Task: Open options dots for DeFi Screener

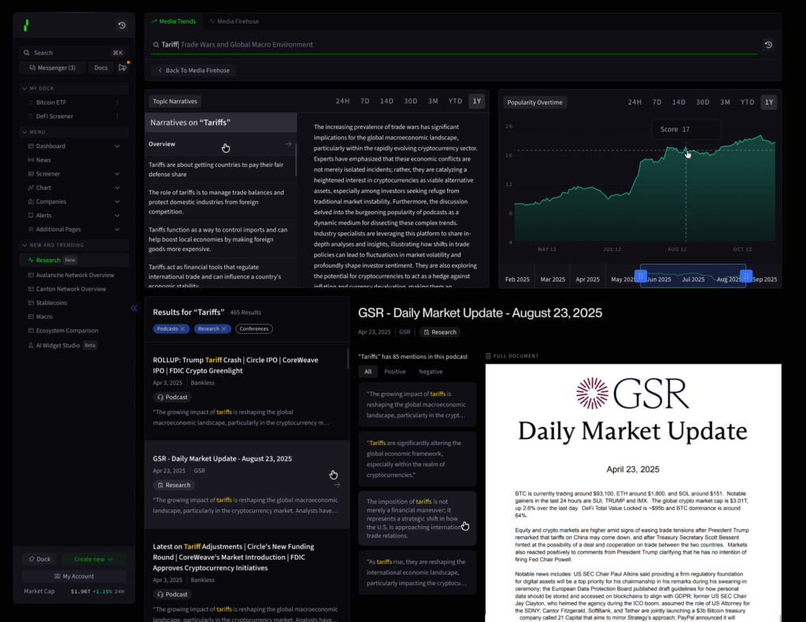Action: pyautogui.click(x=117, y=117)
